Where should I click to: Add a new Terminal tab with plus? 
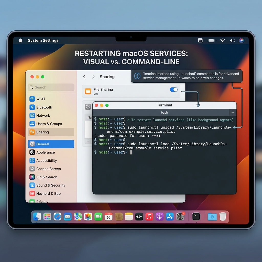point(233,113)
